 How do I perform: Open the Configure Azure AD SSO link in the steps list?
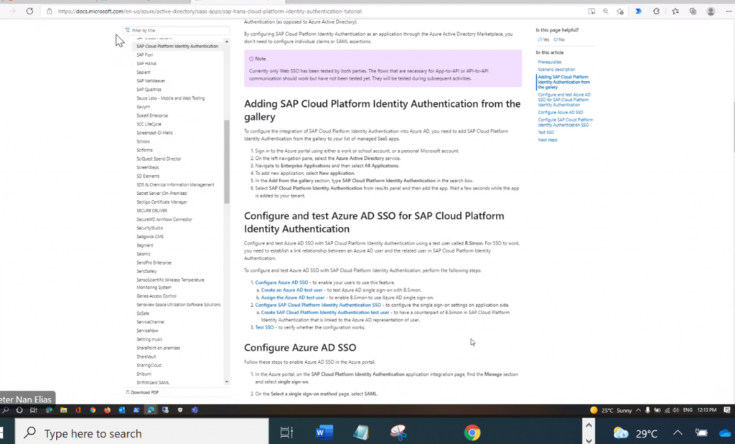[281, 283]
